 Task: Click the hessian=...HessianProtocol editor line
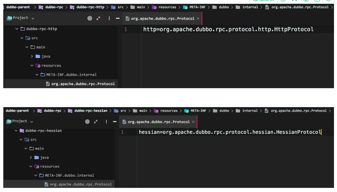click(230, 132)
